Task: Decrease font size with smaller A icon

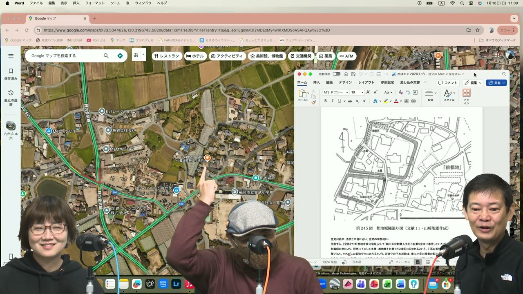Action: pos(376,92)
